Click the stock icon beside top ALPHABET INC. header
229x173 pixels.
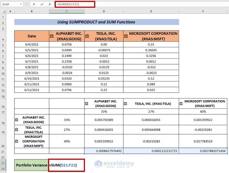[52, 36]
